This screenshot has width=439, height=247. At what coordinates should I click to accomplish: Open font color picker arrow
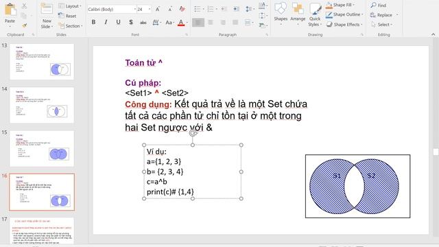tap(187, 23)
